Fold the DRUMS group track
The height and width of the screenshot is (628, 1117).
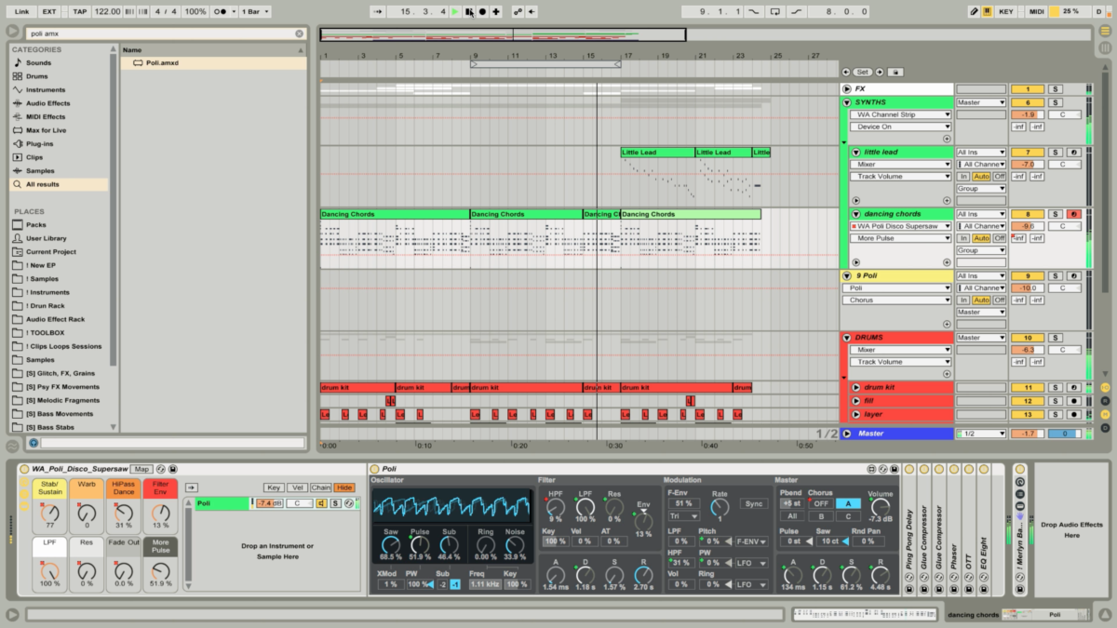(x=846, y=338)
